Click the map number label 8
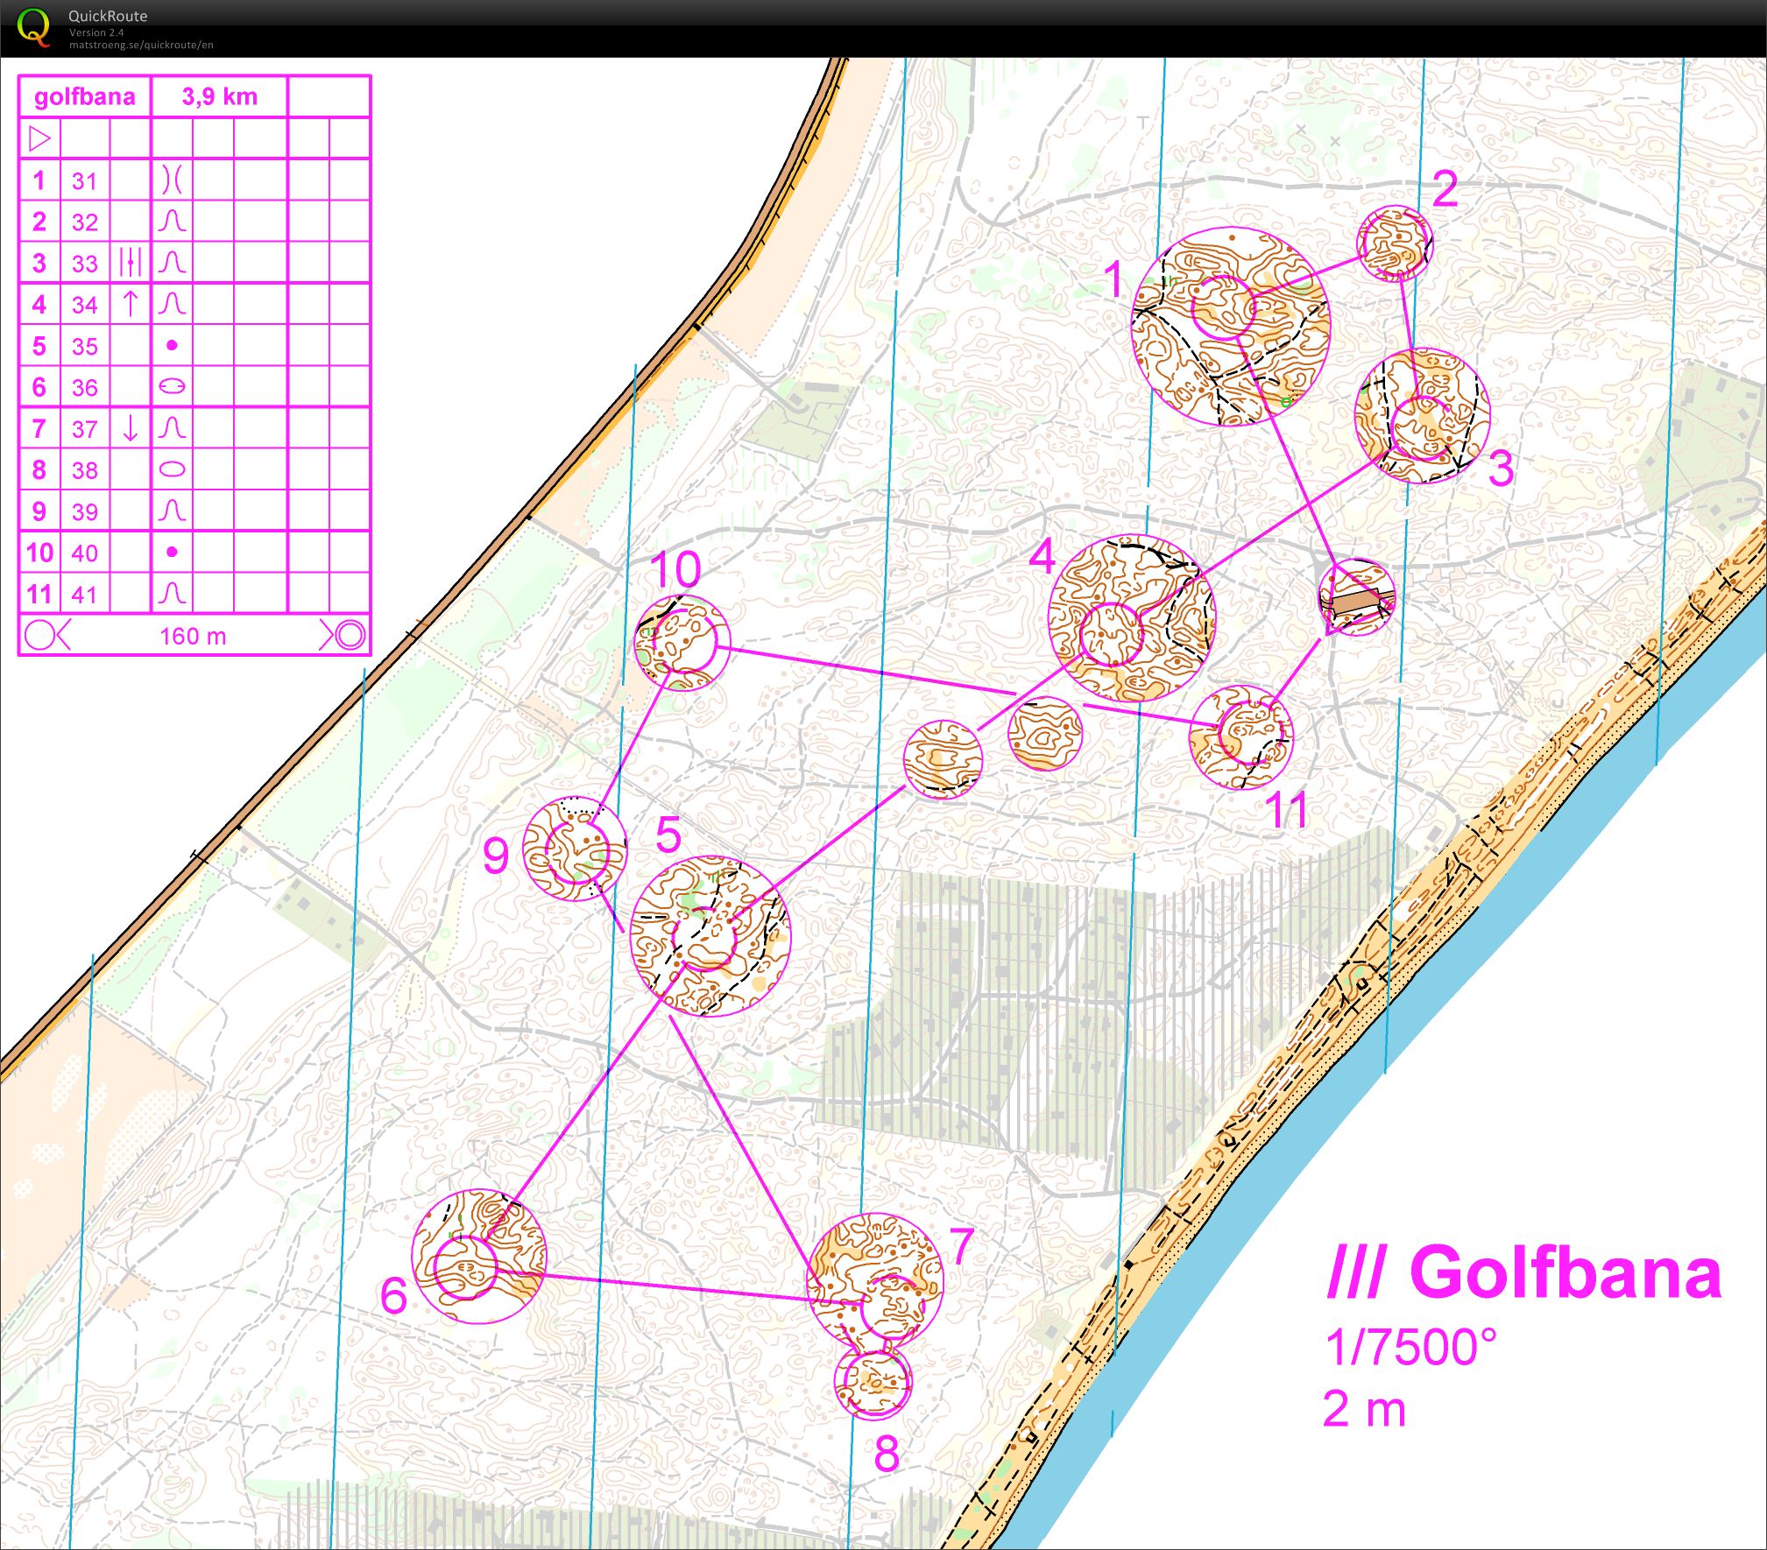This screenshot has height=1550, width=1767. (x=887, y=1454)
